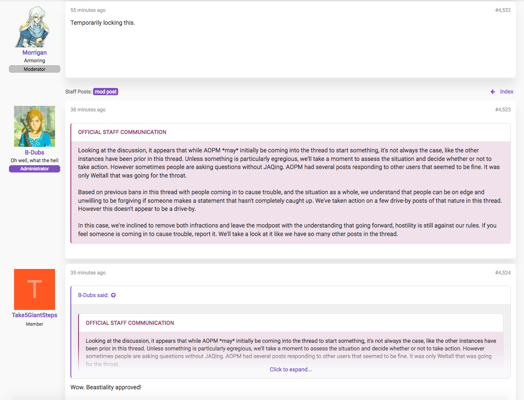The image size is (524, 400).
Task: Open permalink for post #4,523
Action: (503, 110)
